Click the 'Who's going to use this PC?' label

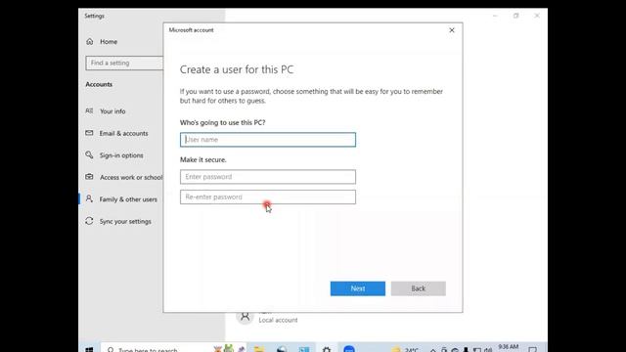coord(222,122)
